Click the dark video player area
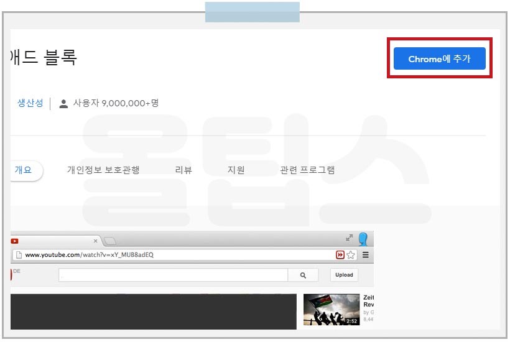The image size is (510, 342). tap(154, 312)
